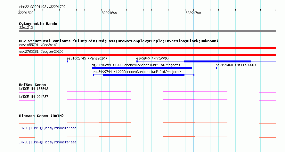Screen dimensions: 285x152
Task: Select the red nsv1055791 loss bar
Action: click(147, 48)
